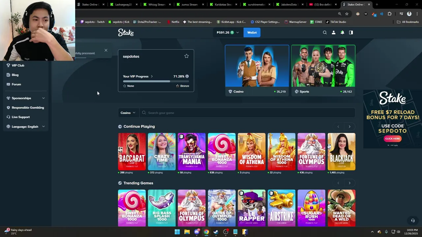The width and height of the screenshot is (422, 237).
Task: Open the Casino search category dropdown
Action: click(128, 113)
